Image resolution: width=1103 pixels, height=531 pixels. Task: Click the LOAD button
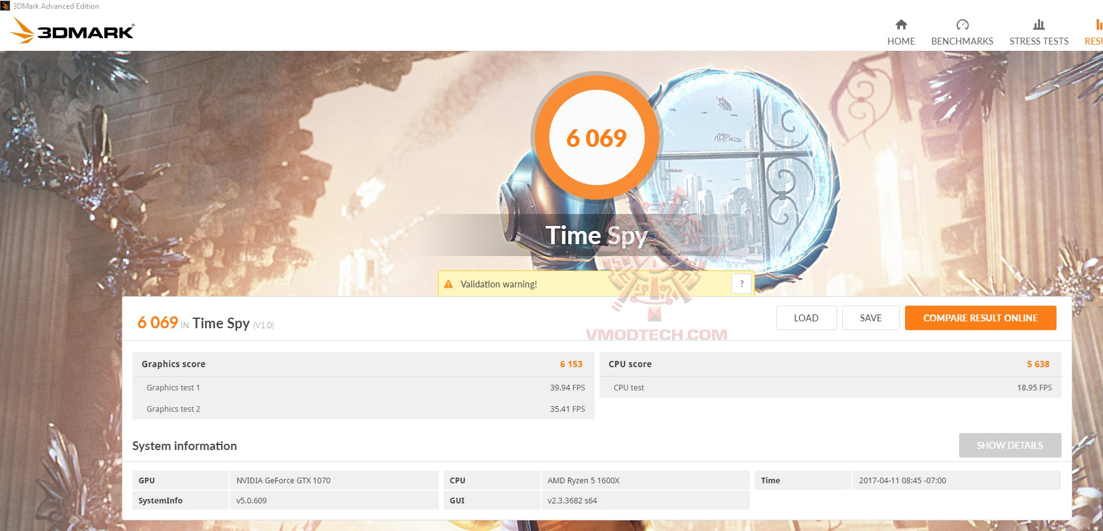point(806,318)
